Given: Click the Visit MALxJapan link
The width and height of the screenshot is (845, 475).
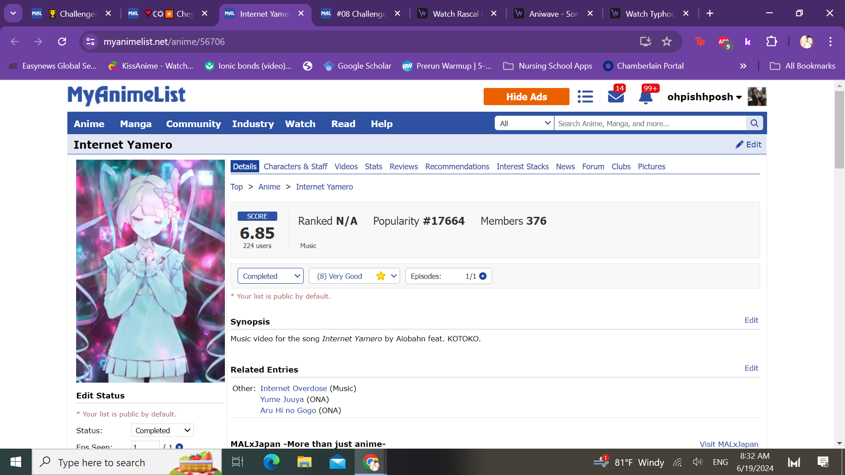Looking at the screenshot, I should [x=729, y=444].
